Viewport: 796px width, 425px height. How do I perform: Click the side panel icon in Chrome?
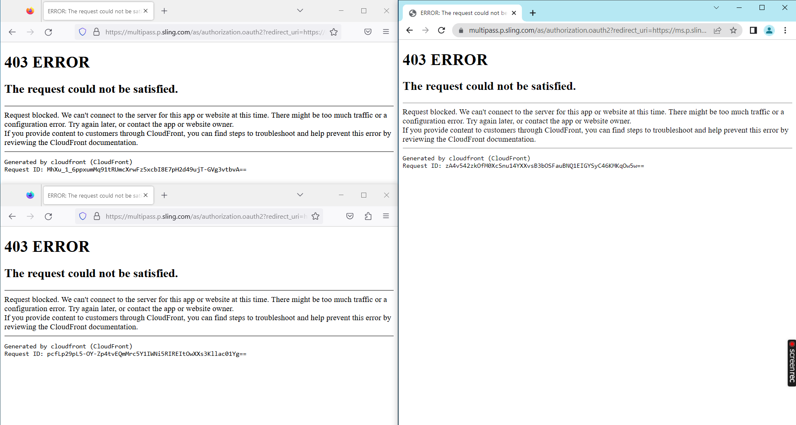click(754, 30)
